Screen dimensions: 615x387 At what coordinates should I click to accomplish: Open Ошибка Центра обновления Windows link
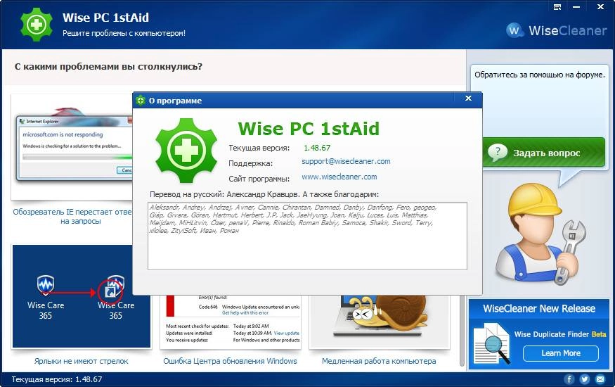(x=231, y=361)
